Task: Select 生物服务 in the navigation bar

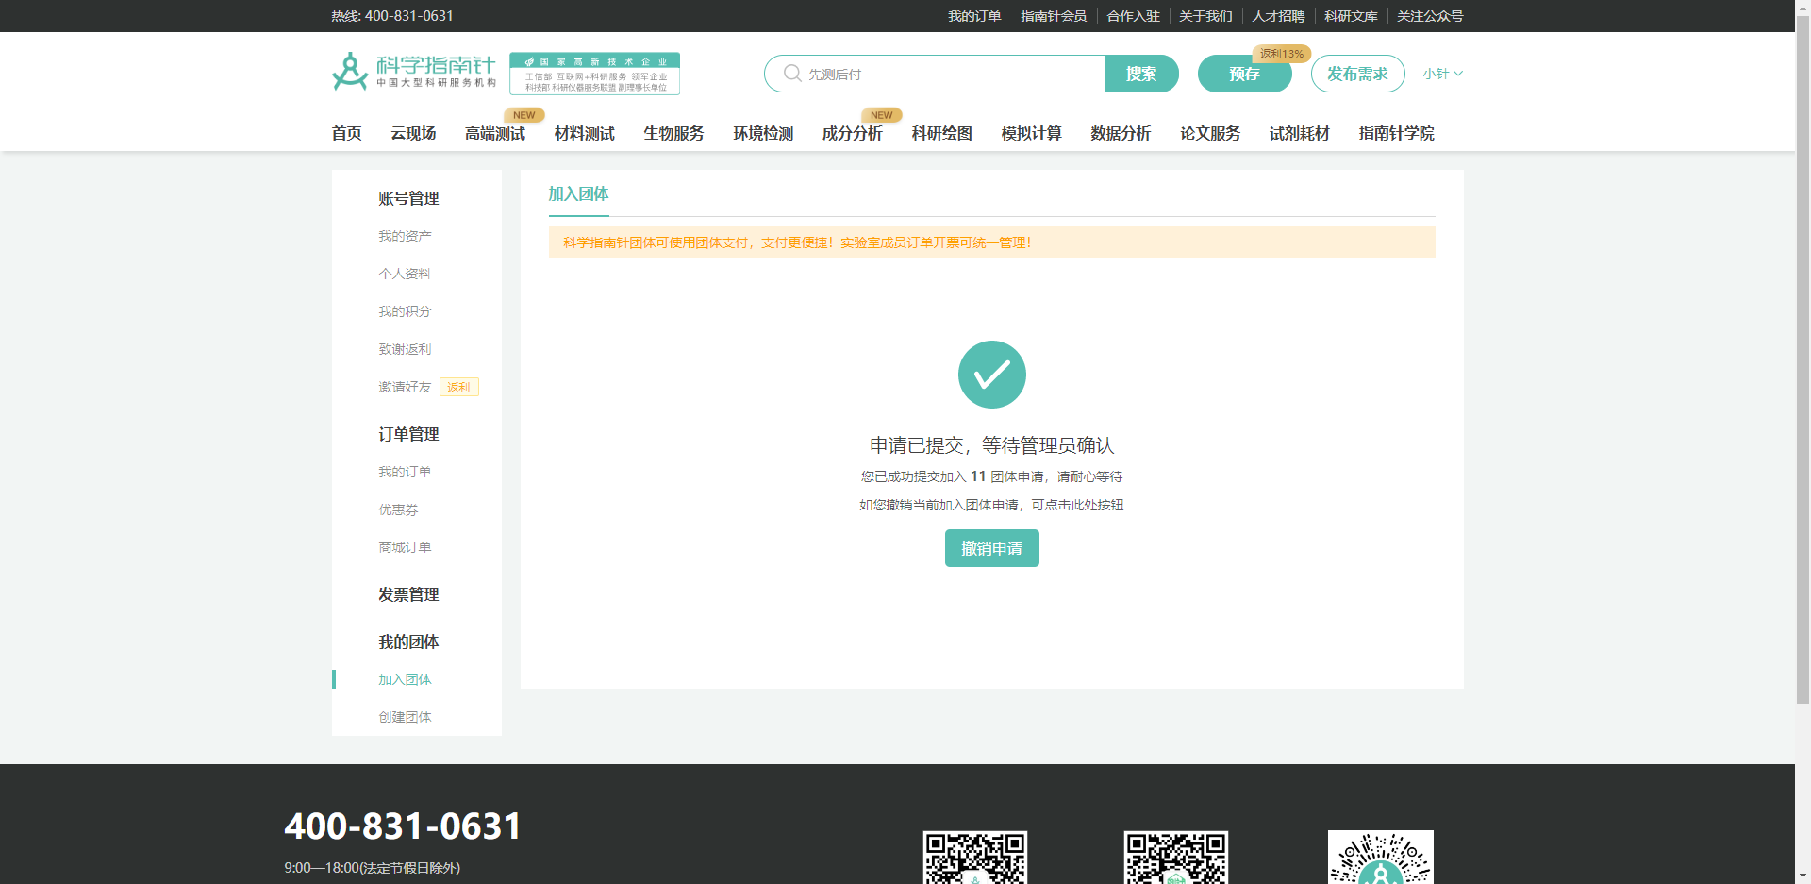Action: pos(673,133)
